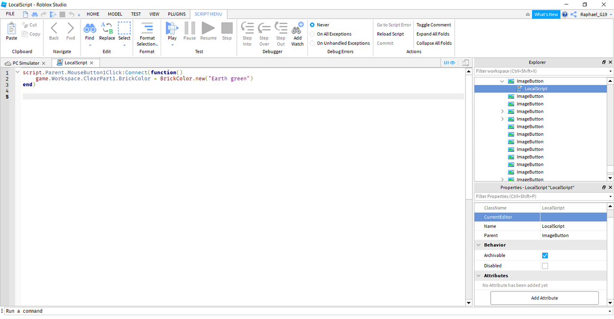
Task: Click the new file icon in quick access bar
Action: 26,14
